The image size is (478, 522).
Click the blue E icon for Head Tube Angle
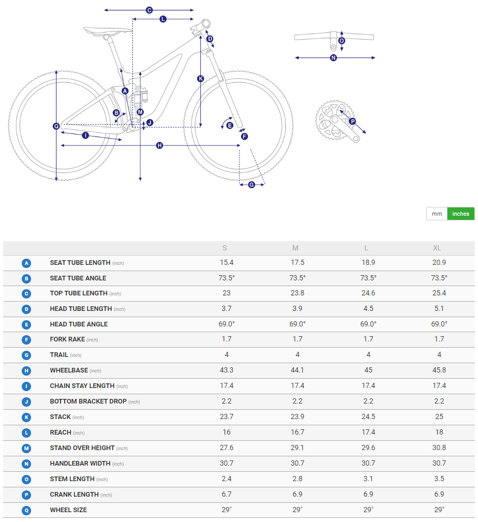coord(26,324)
